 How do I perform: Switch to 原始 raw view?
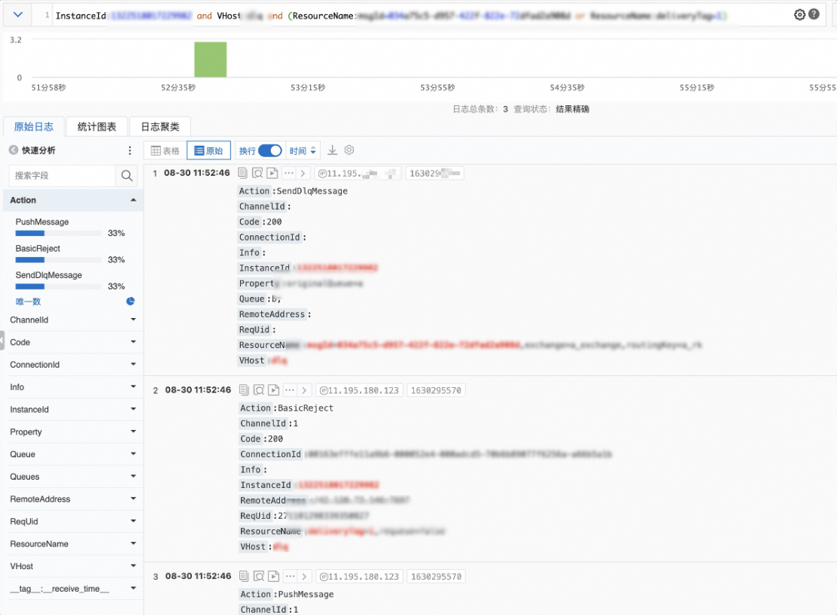pyautogui.click(x=208, y=150)
